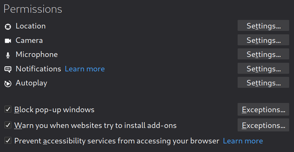Click the Location crosshair icon

(x=8, y=26)
